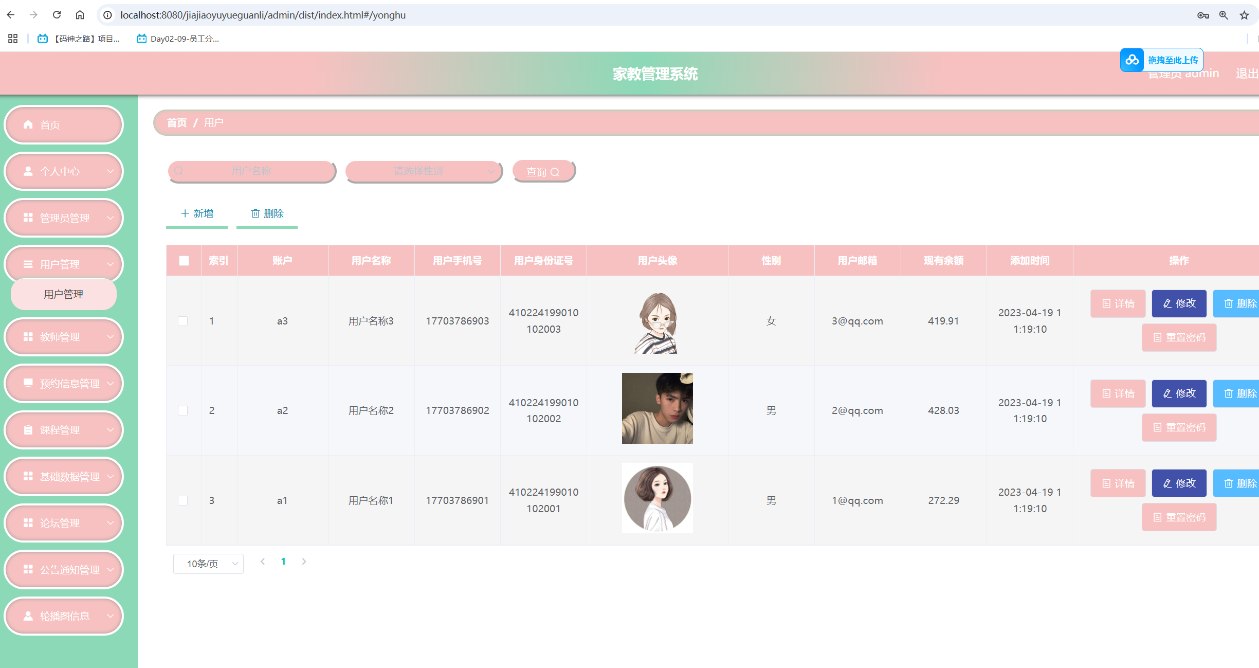Open the 10条/页 page size dropdown
This screenshot has width=1259, height=668.
pos(208,564)
